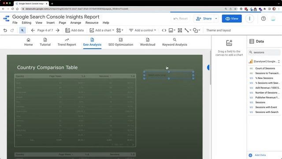Click the canvas vertical scrollbar
The width and height of the screenshot is (282, 159).
[x=211, y=68]
